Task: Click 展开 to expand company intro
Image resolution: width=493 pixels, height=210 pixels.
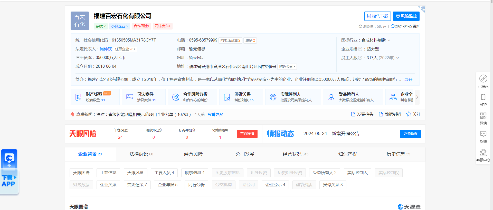Action: coord(408,79)
